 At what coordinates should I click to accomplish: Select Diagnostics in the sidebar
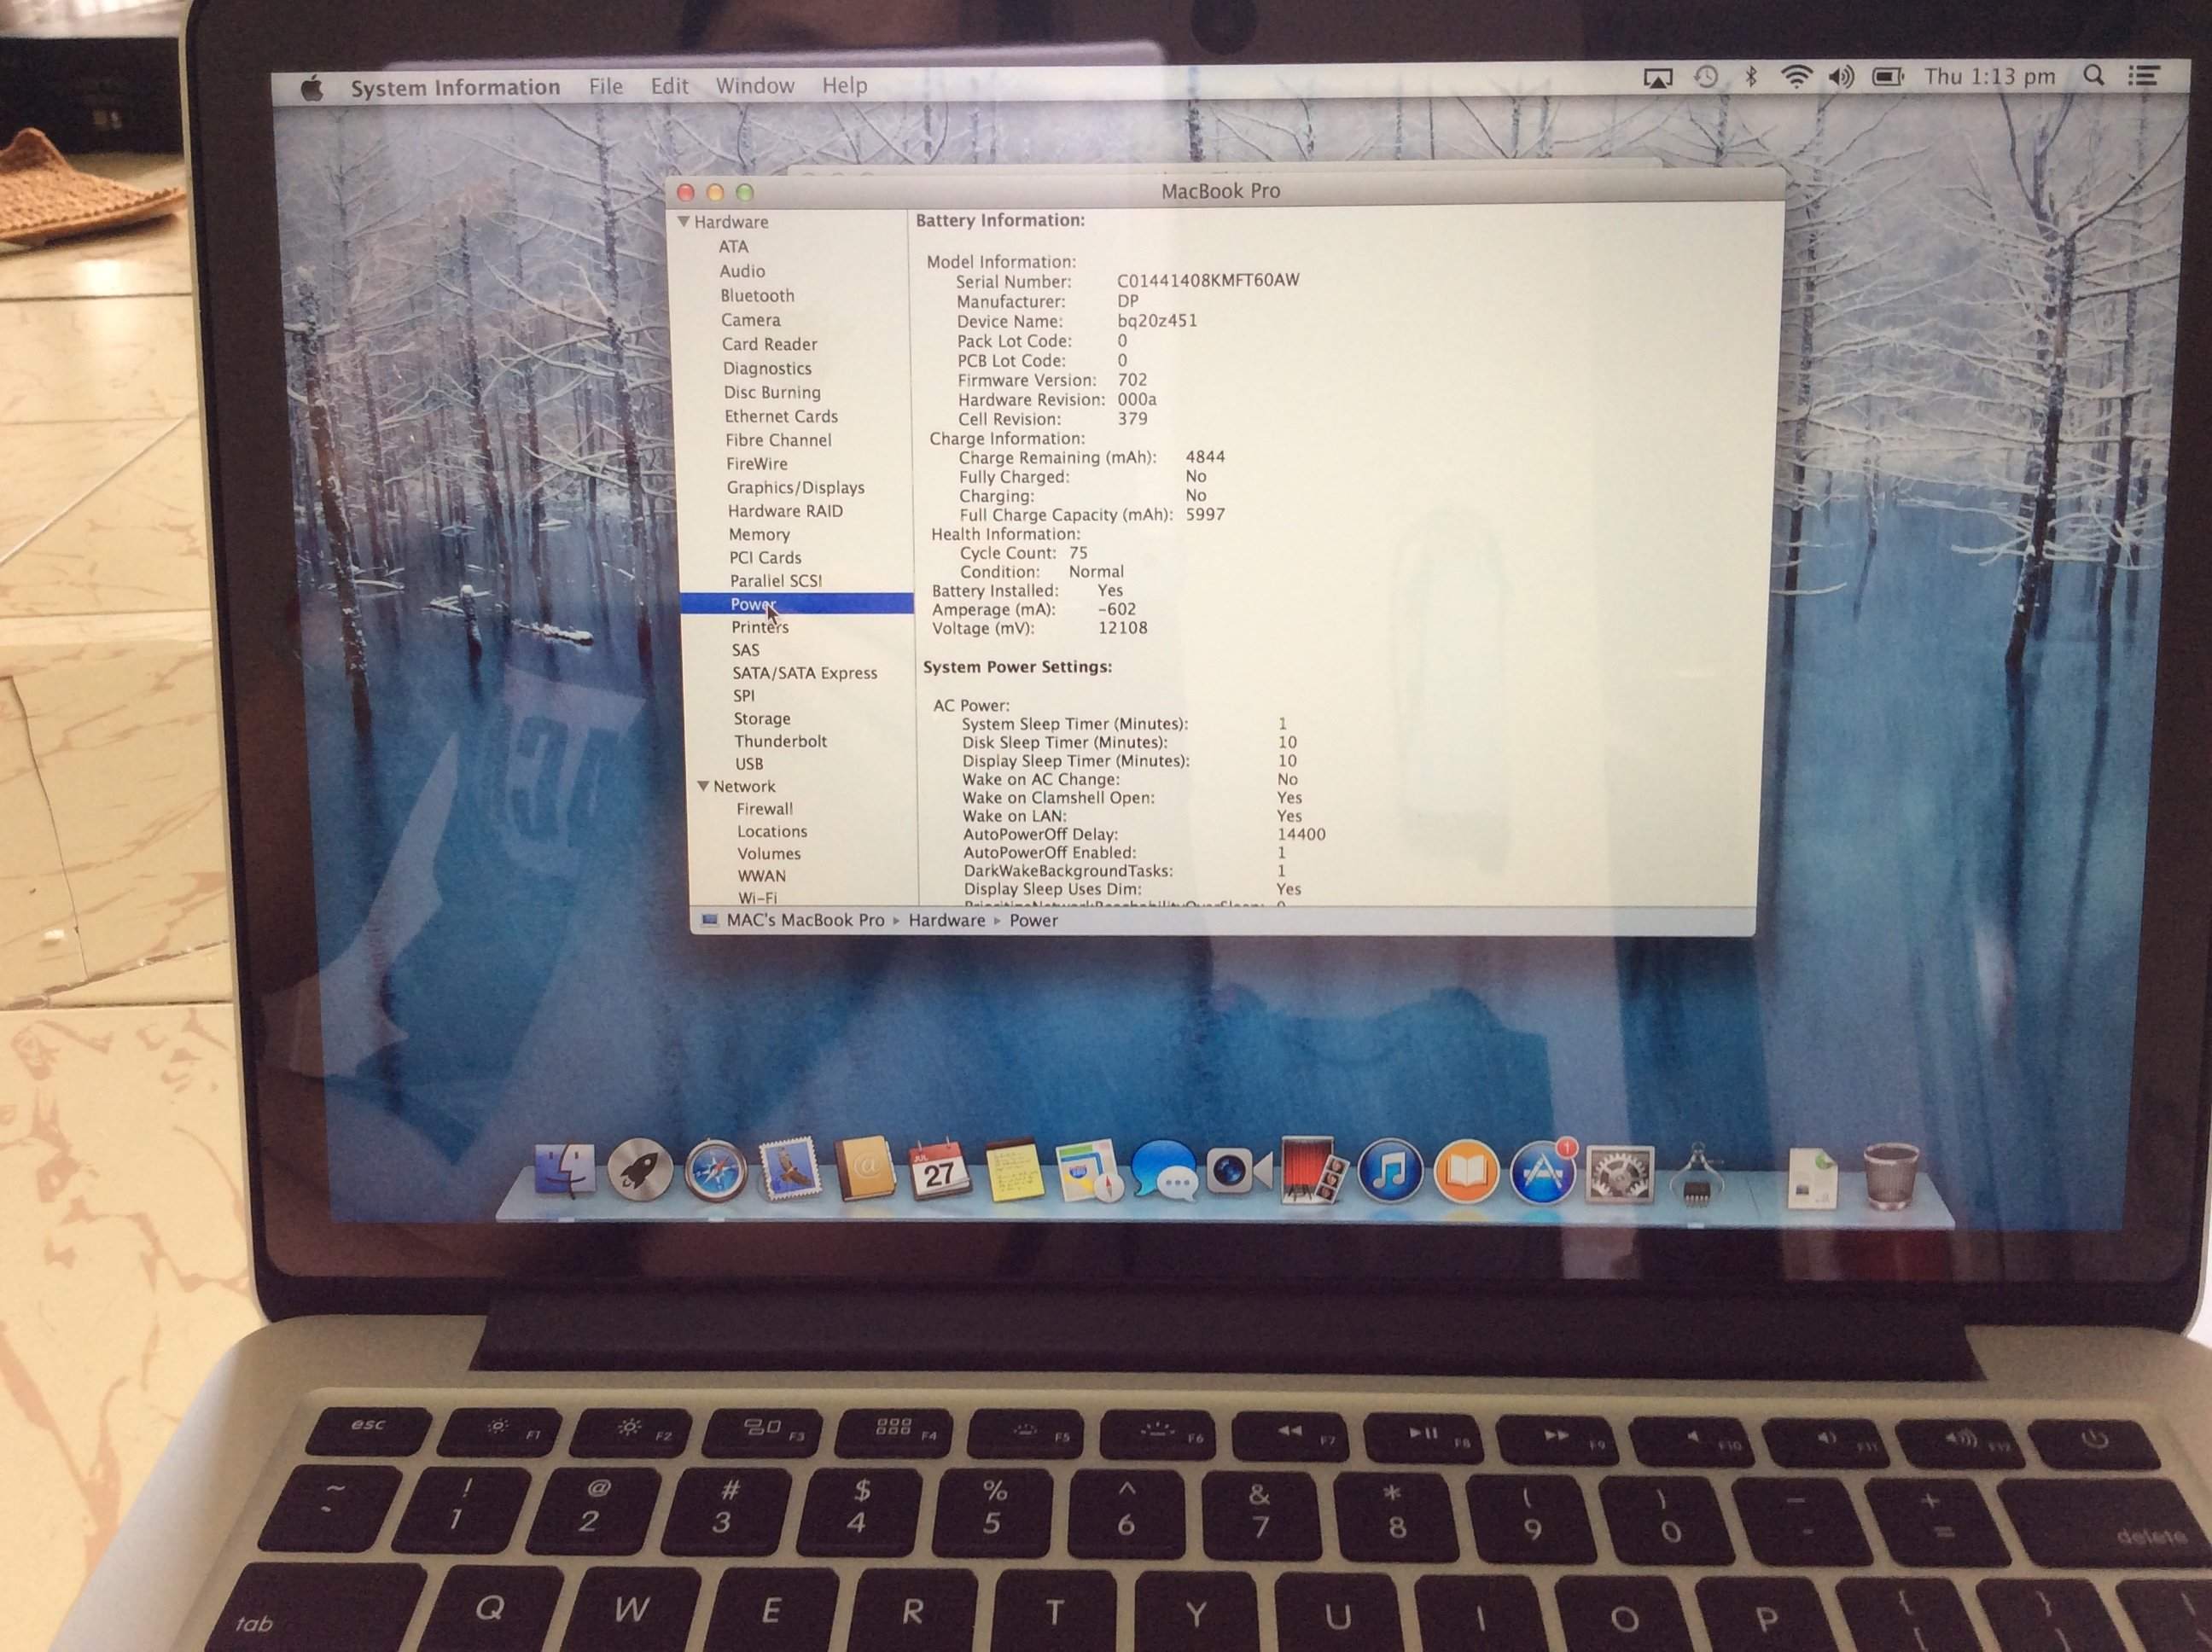coord(767,369)
